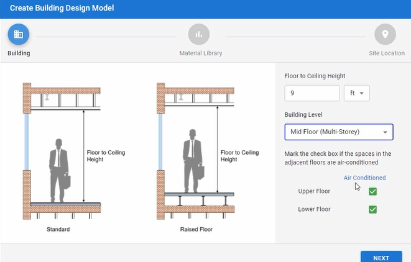411x262 pixels.
Task: Open the ft unit dropdown
Action: click(x=357, y=93)
